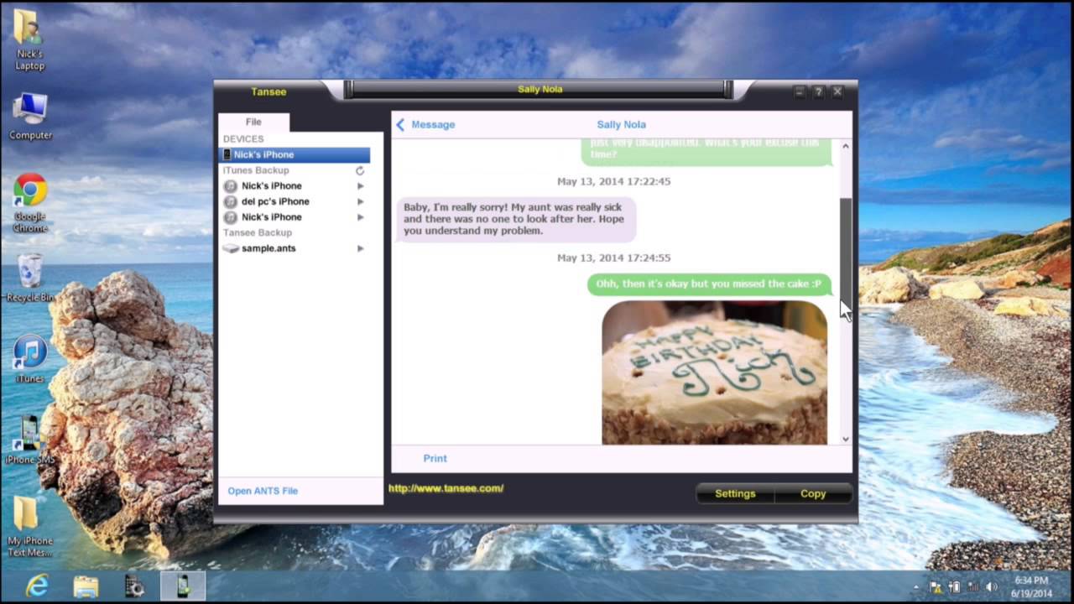Close the Tansee window
Viewport: 1074px width, 604px height.
[x=837, y=91]
